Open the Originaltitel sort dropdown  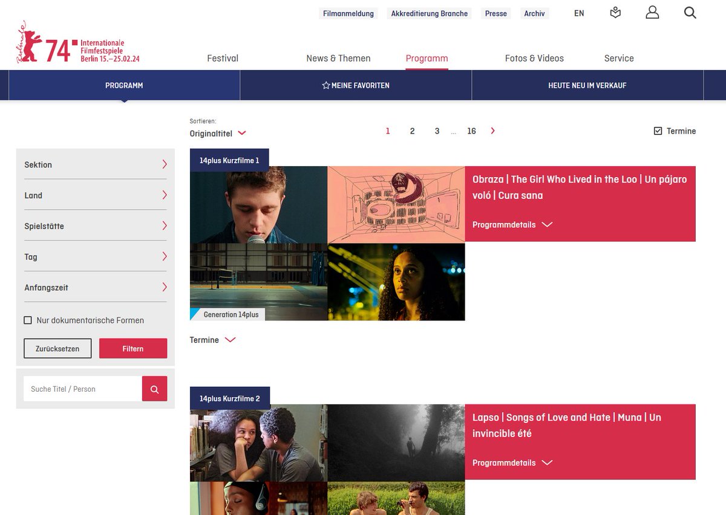218,134
